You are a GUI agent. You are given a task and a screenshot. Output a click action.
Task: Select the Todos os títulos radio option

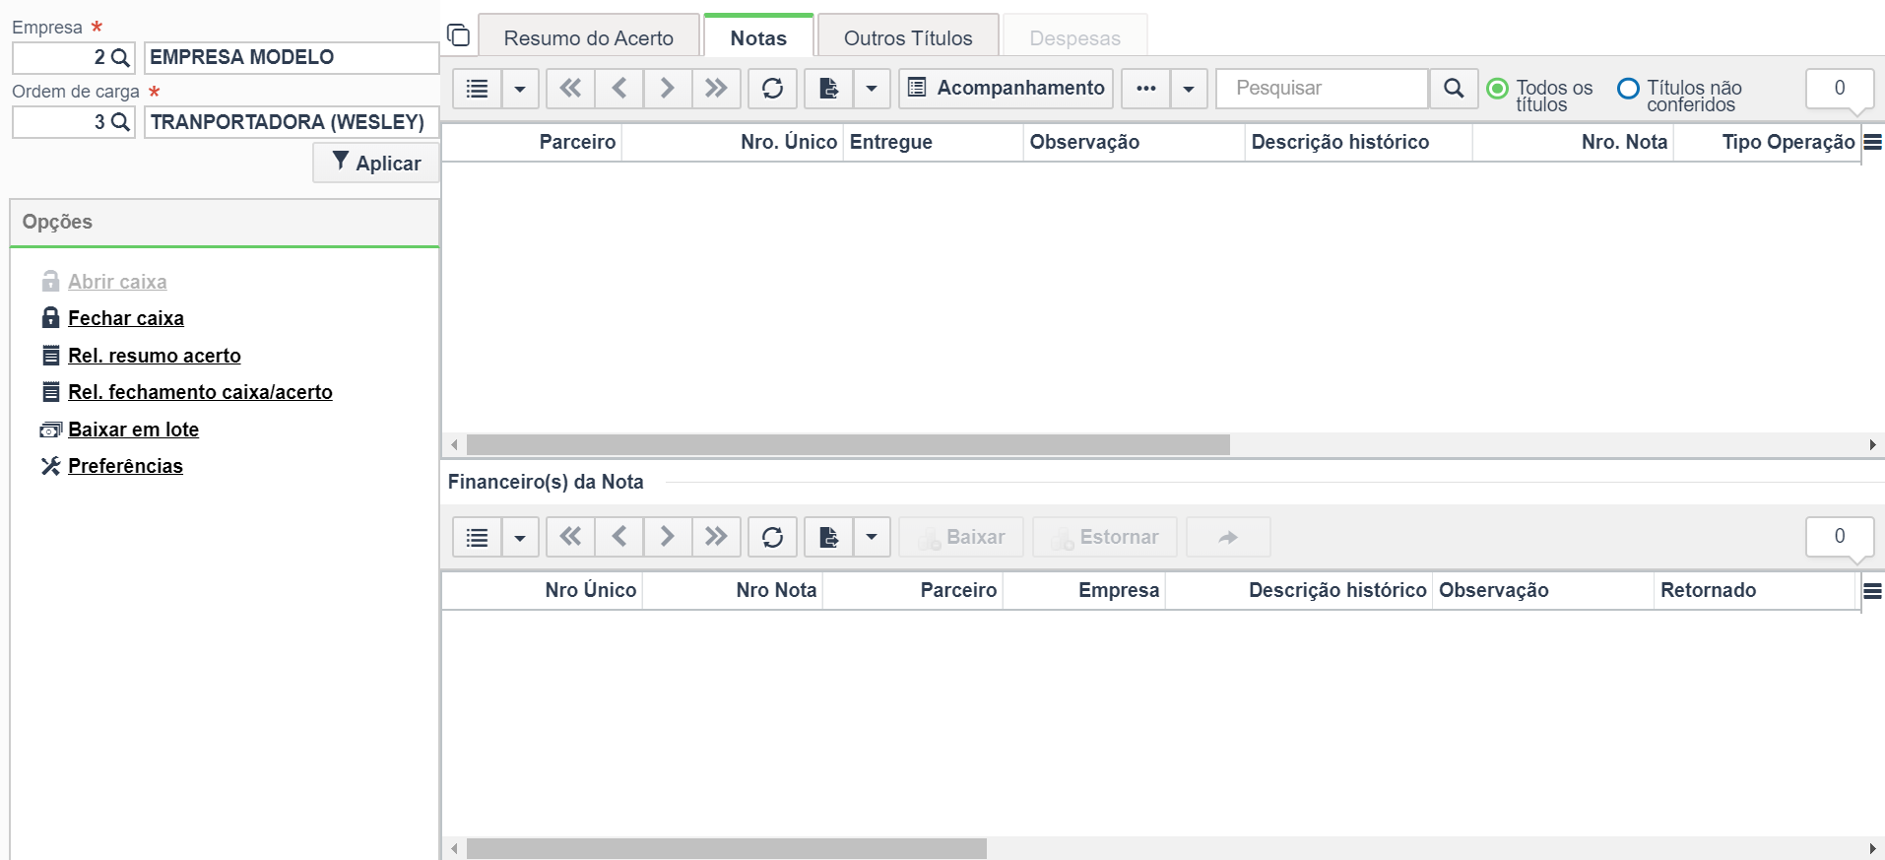[1497, 89]
